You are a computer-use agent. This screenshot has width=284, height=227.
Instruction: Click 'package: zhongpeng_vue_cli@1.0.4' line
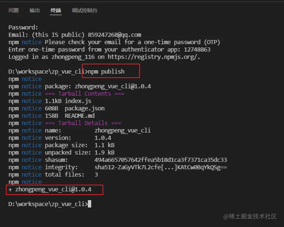tap(98, 86)
